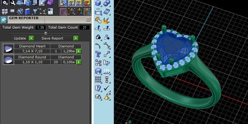Image resolution: width=248 pixels, height=124 pixels.
Task: Click the bent blue panels tool
Action: tap(98, 88)
